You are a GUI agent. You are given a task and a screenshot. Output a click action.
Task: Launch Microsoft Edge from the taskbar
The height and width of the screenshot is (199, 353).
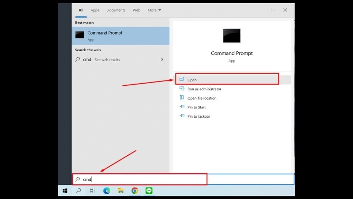click(106, 191)
